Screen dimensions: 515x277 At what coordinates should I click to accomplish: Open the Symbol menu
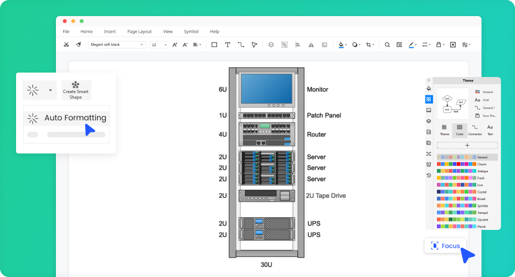click(191, 32)
